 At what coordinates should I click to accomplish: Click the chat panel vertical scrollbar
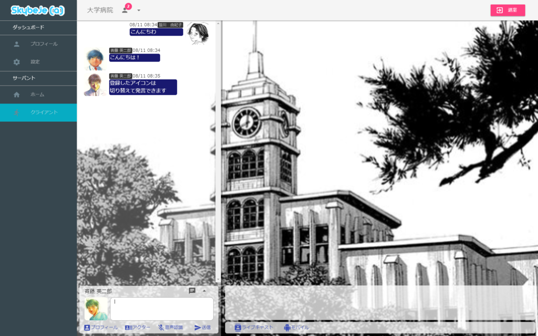pyautogui.click(x=218, y=152)
